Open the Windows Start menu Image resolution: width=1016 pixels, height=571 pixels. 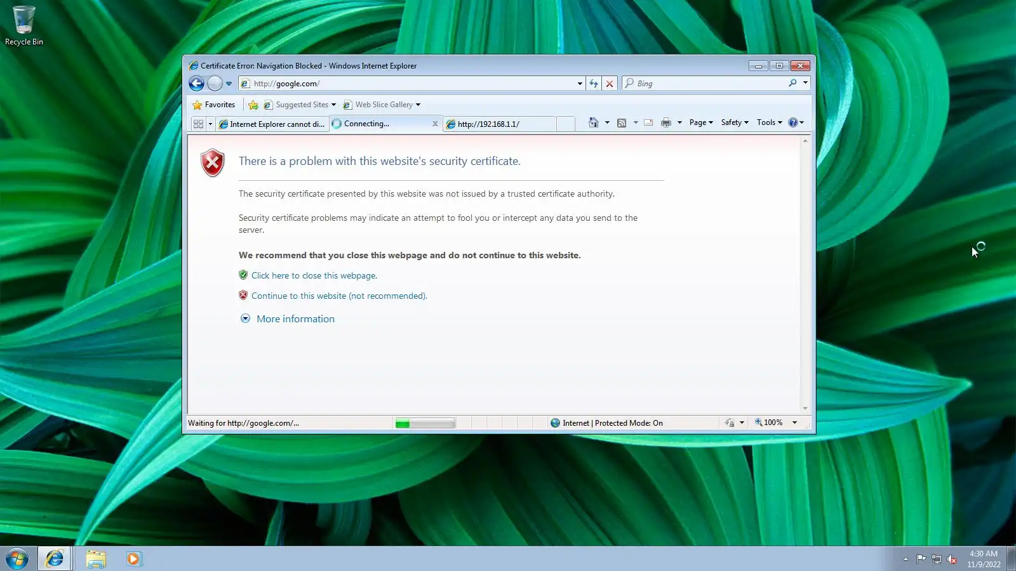17,559
